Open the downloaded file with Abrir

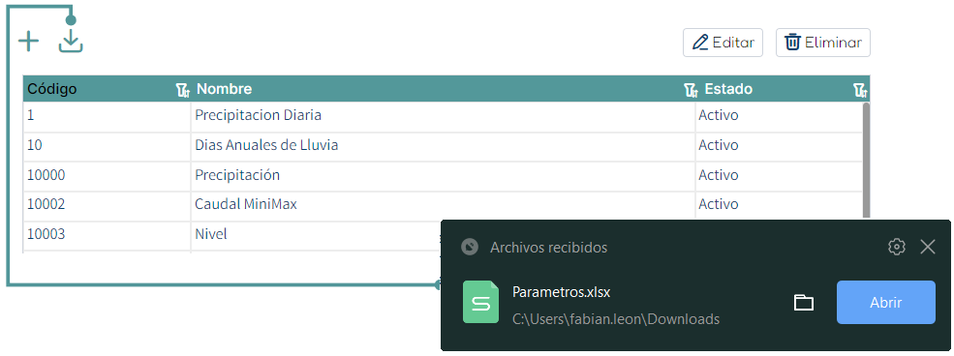(886, 302)
